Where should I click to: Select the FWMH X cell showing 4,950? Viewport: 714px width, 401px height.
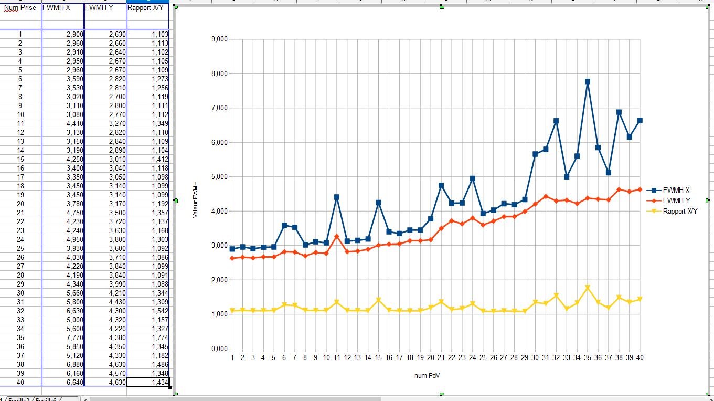63,239
